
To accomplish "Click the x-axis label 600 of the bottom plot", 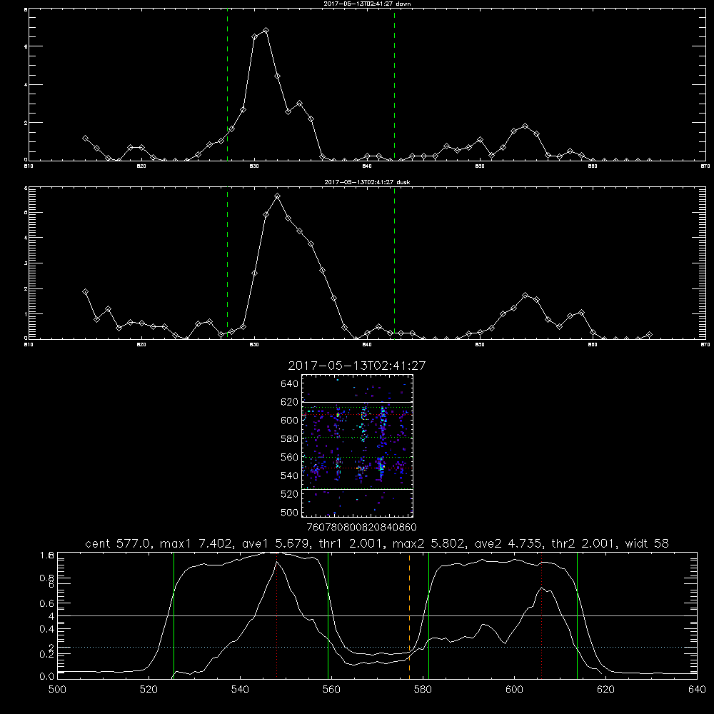I will (514, 689).
